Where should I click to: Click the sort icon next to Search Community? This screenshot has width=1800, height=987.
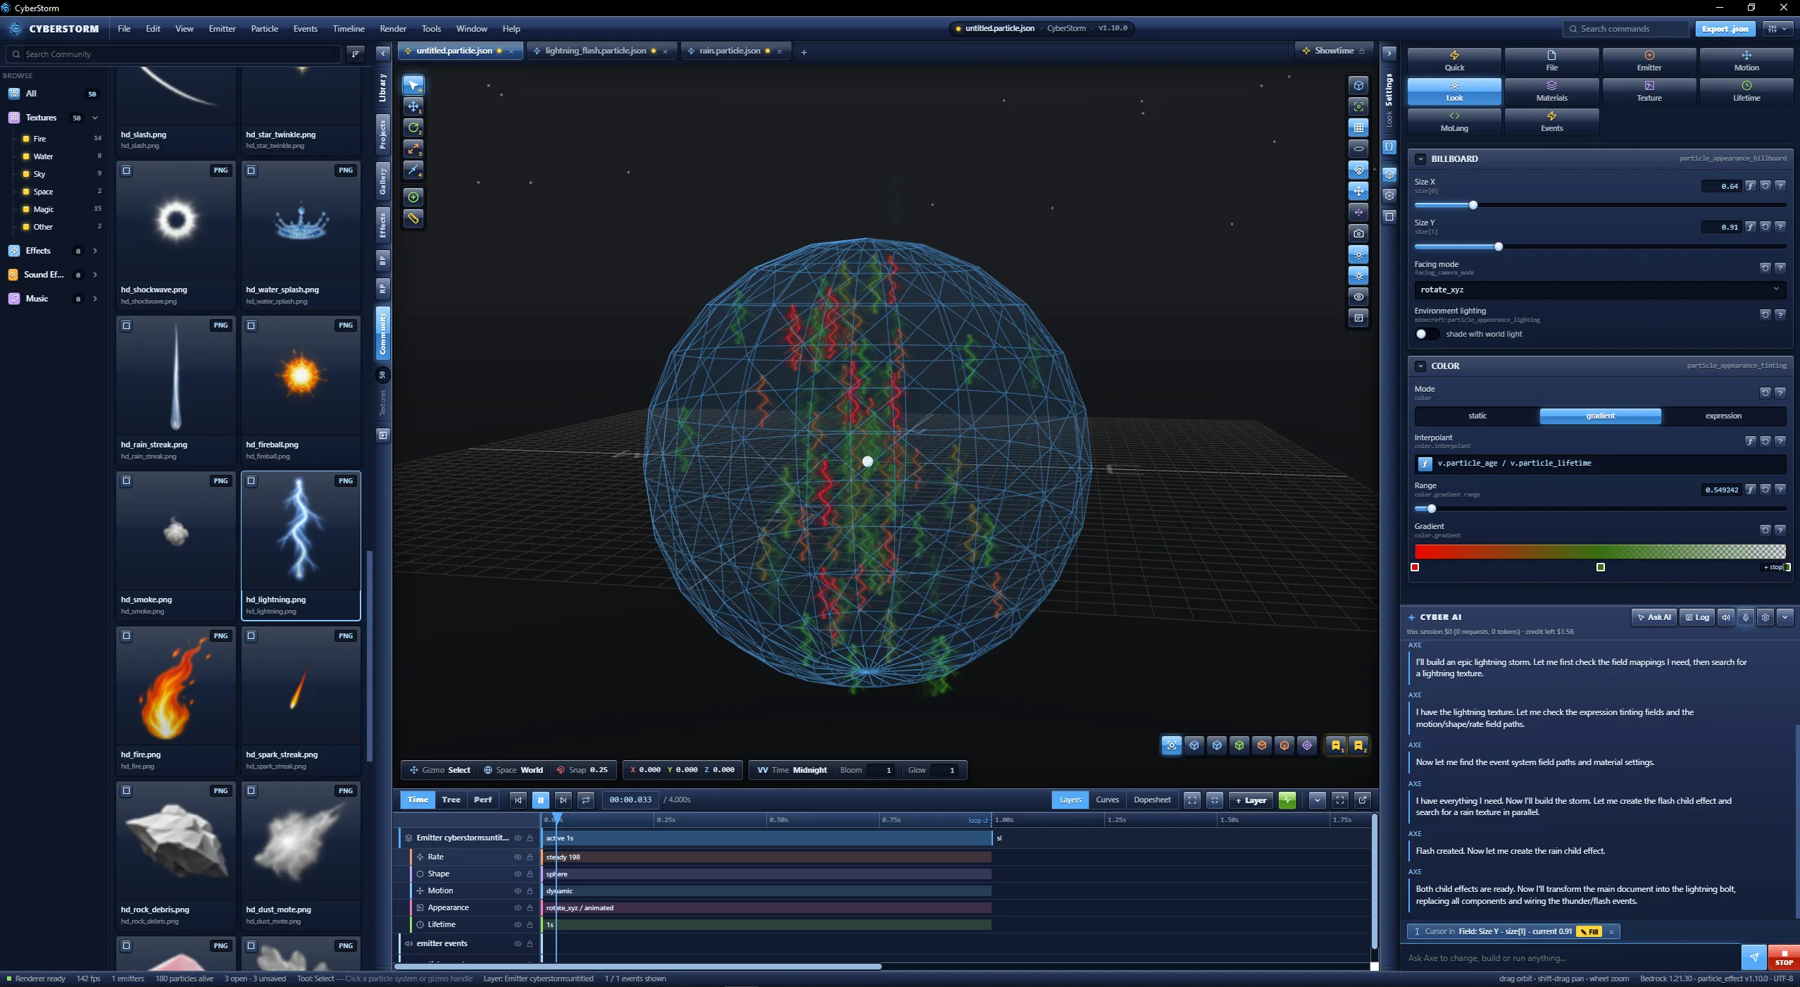click(x=356, y=54)
